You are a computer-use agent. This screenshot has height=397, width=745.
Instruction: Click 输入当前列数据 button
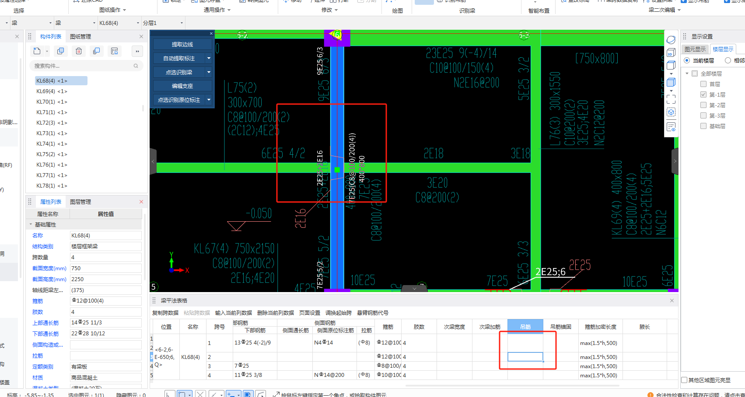pos(234,313)
